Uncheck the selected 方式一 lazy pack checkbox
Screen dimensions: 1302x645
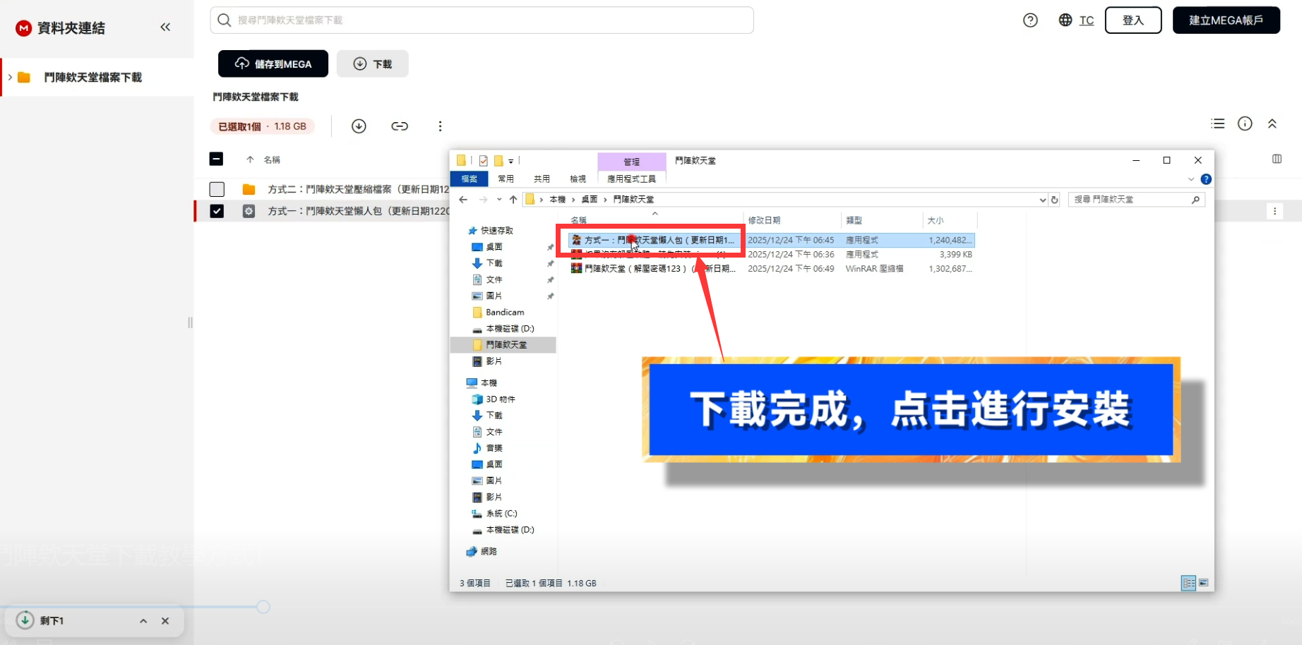coord(217,210)
